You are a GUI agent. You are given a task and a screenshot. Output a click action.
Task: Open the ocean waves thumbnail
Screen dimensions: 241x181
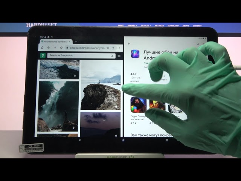pos(59,69)
